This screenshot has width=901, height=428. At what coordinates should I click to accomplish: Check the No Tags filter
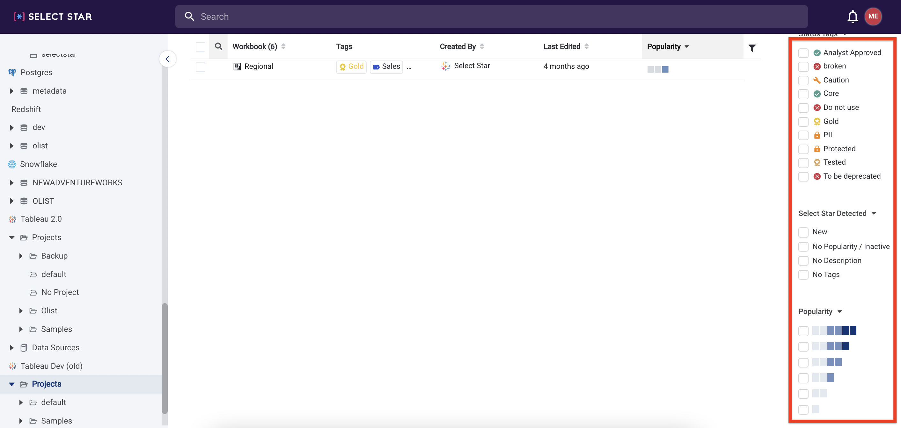(x=803, y=275)
